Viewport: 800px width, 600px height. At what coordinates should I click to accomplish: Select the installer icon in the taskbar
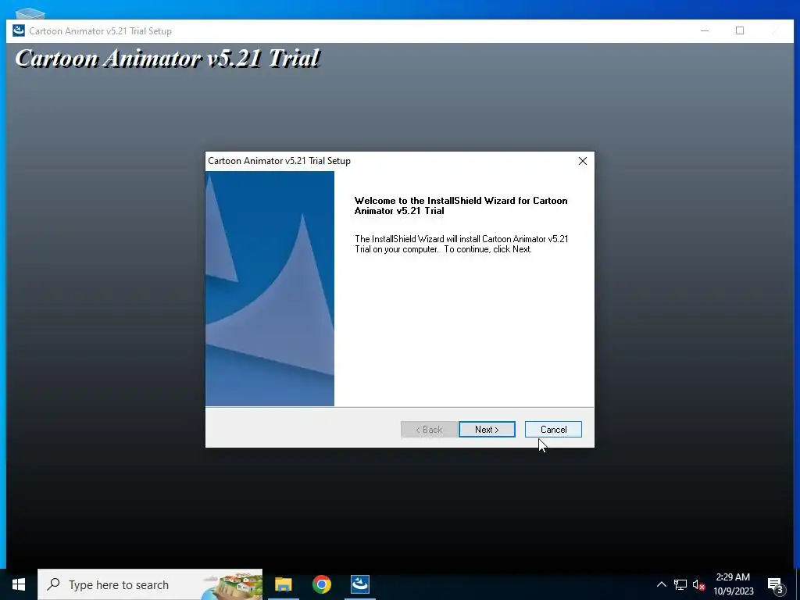coord(360,584)
